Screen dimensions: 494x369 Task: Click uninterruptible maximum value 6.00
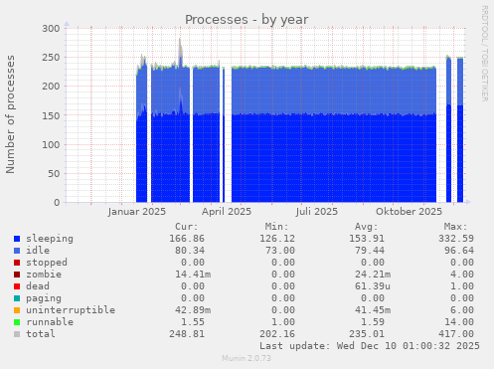(x=462, y=310)
